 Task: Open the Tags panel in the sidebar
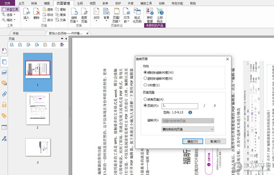(x=4, y=115)
